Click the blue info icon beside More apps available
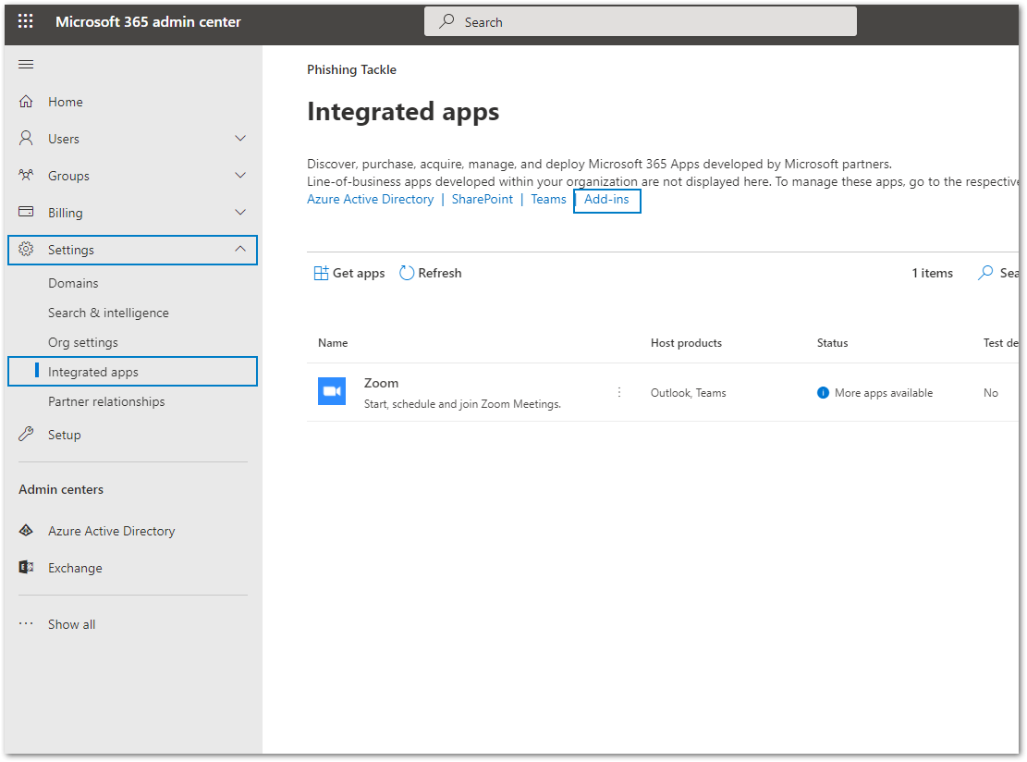 tap(824, 392)
